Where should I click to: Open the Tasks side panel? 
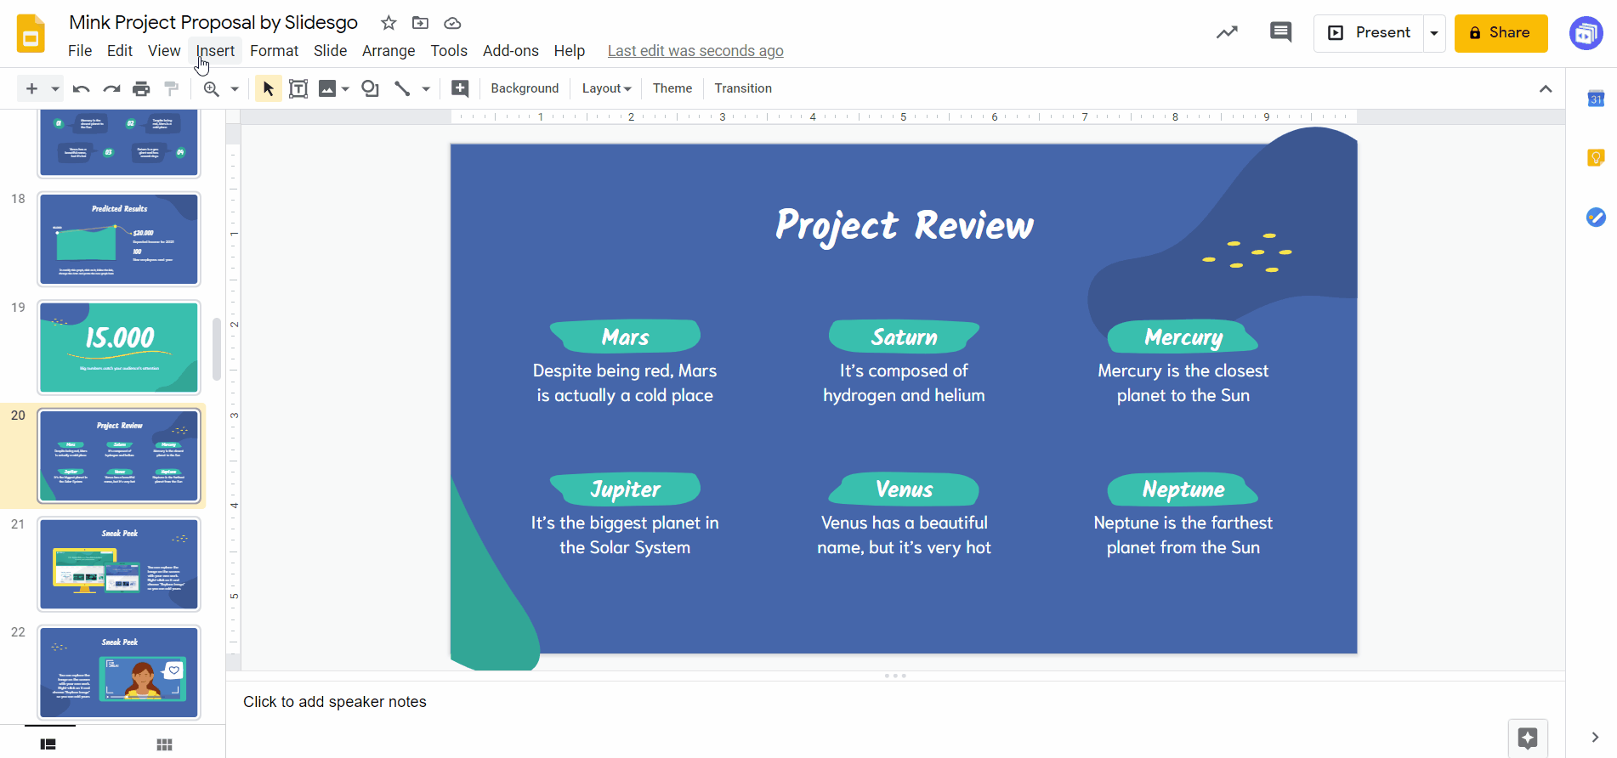pos(1596,218)
